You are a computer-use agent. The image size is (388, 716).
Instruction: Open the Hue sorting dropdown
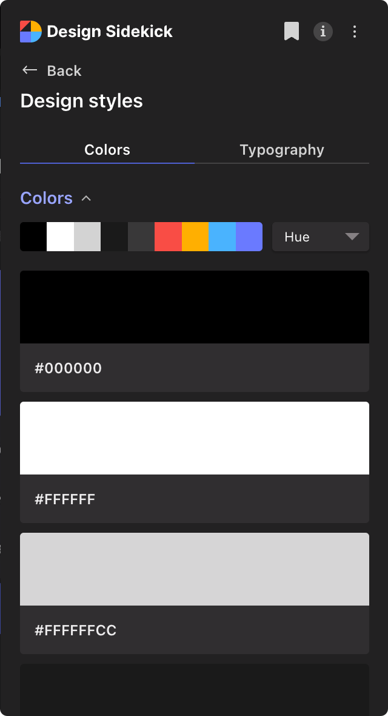click(x=320, y=237)
